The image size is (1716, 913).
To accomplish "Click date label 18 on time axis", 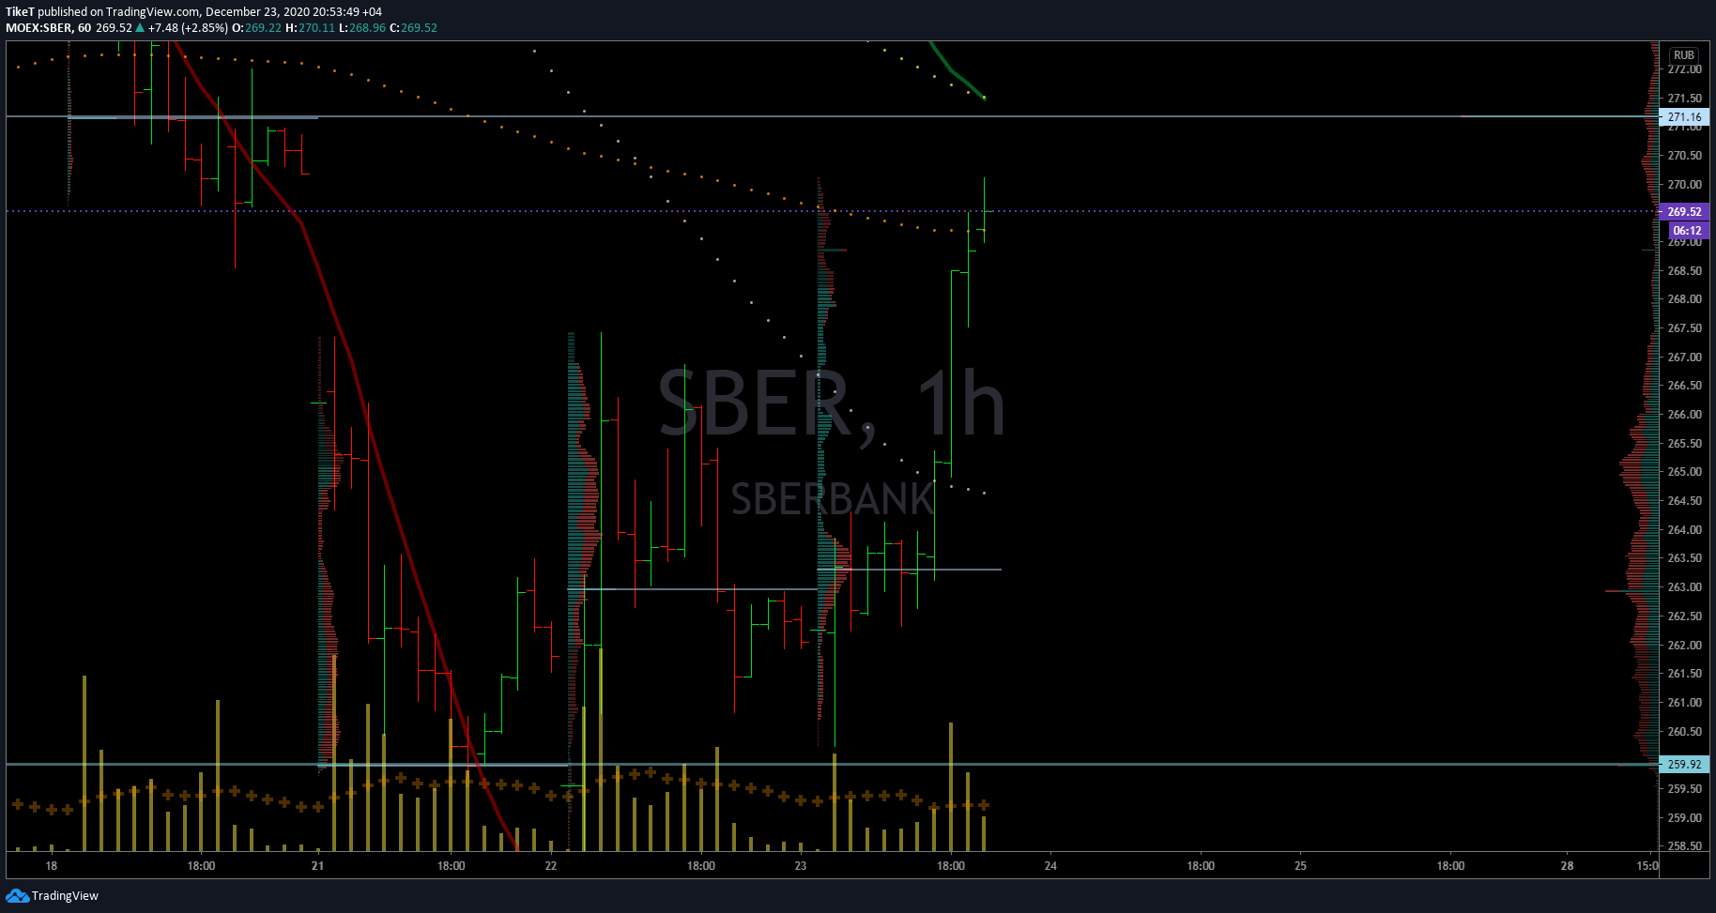I will 52,866.
